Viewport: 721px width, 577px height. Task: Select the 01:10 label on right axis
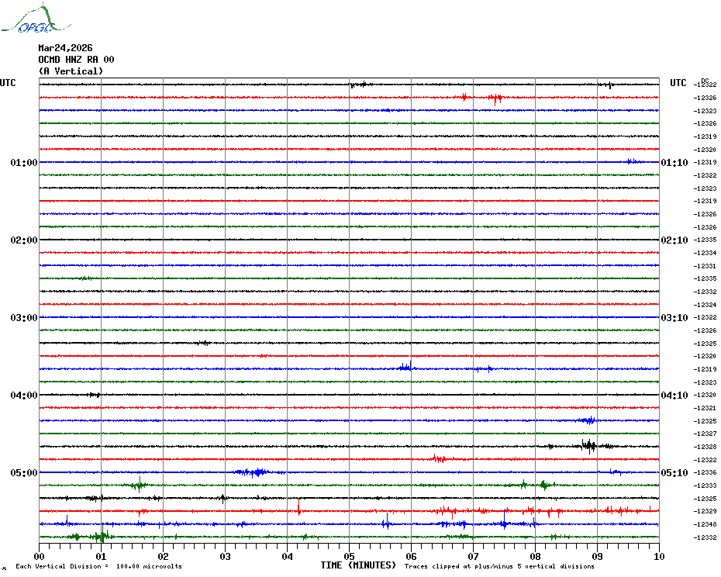(x=673, y=163)
